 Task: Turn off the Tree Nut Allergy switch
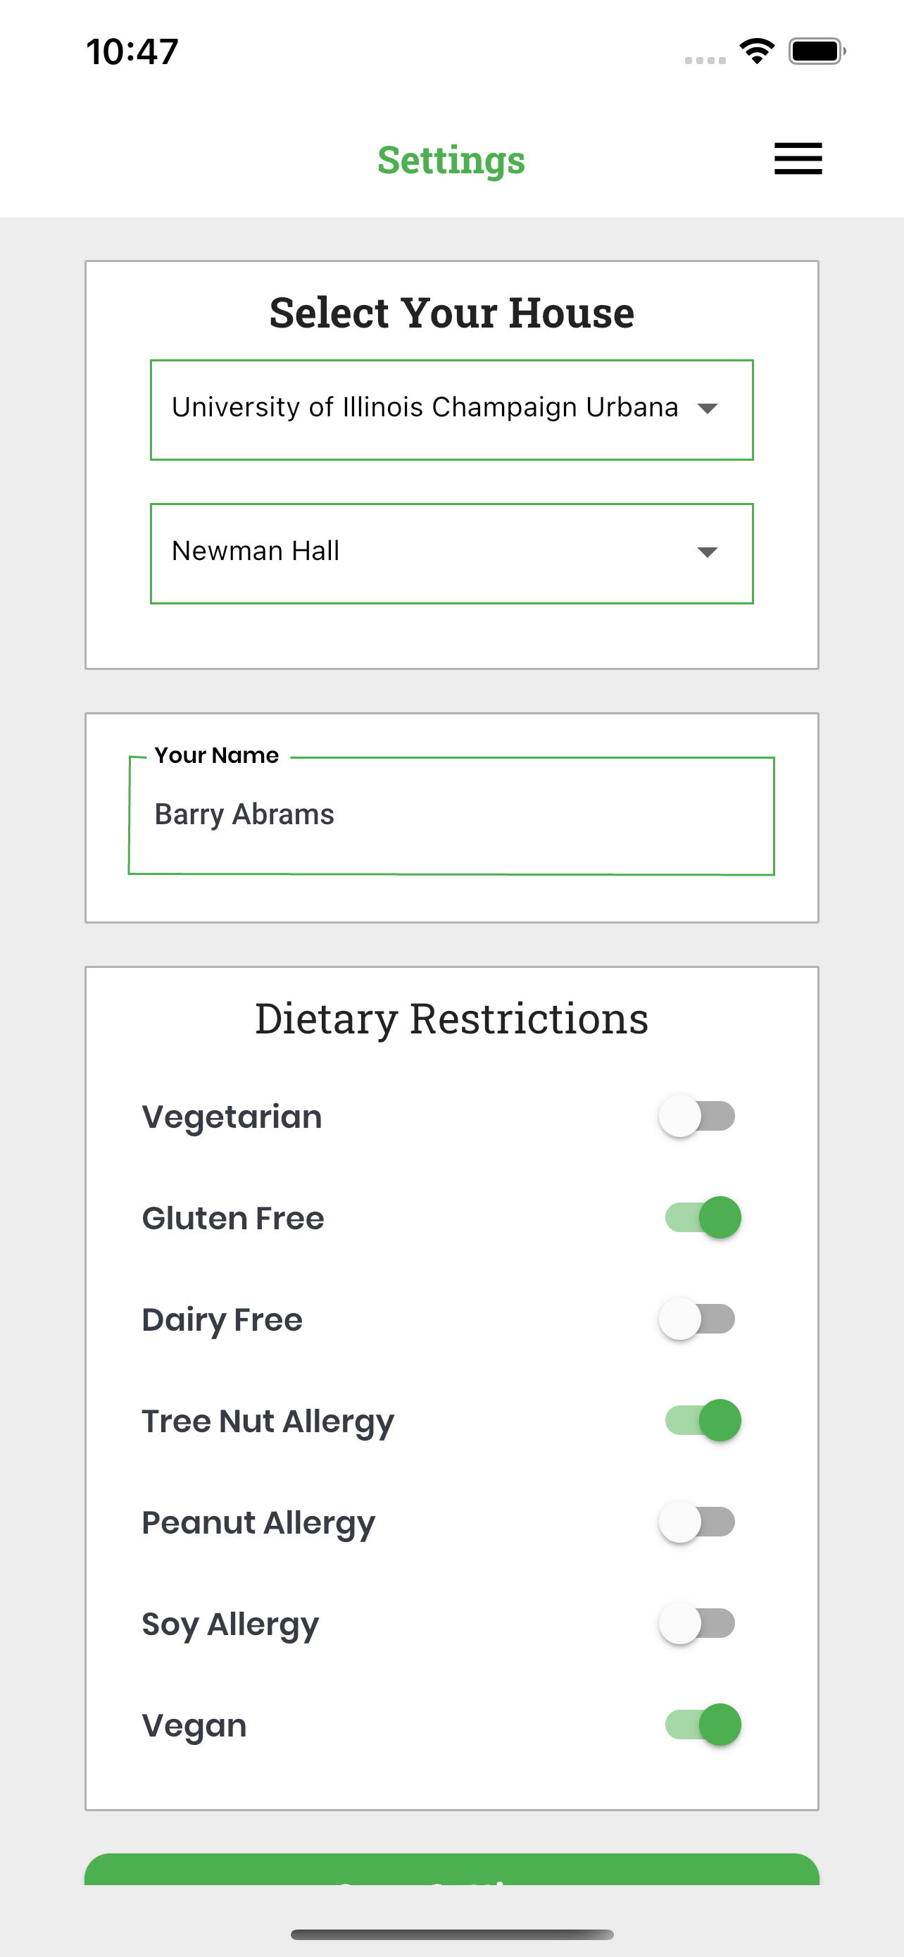click(703, 1420)
